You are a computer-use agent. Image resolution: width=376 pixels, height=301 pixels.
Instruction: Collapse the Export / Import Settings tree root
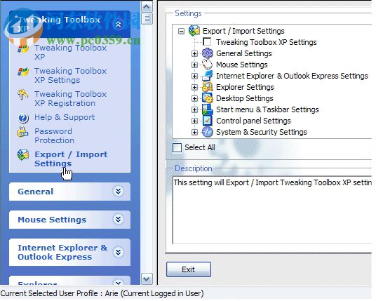pyautogui.click(x=181, y=31)
